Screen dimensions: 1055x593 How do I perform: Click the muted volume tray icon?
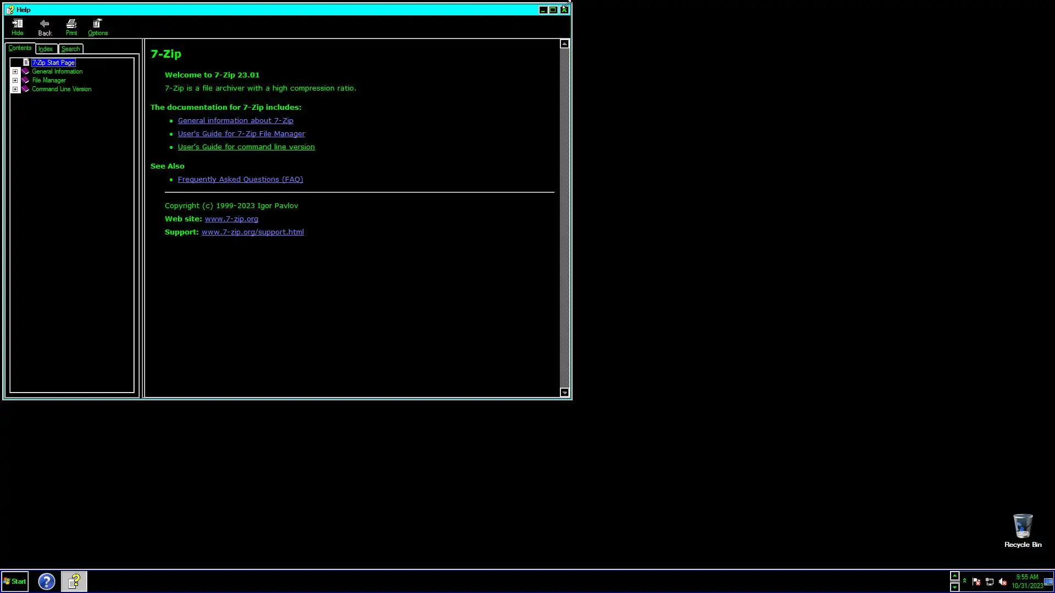point(1002,581)
